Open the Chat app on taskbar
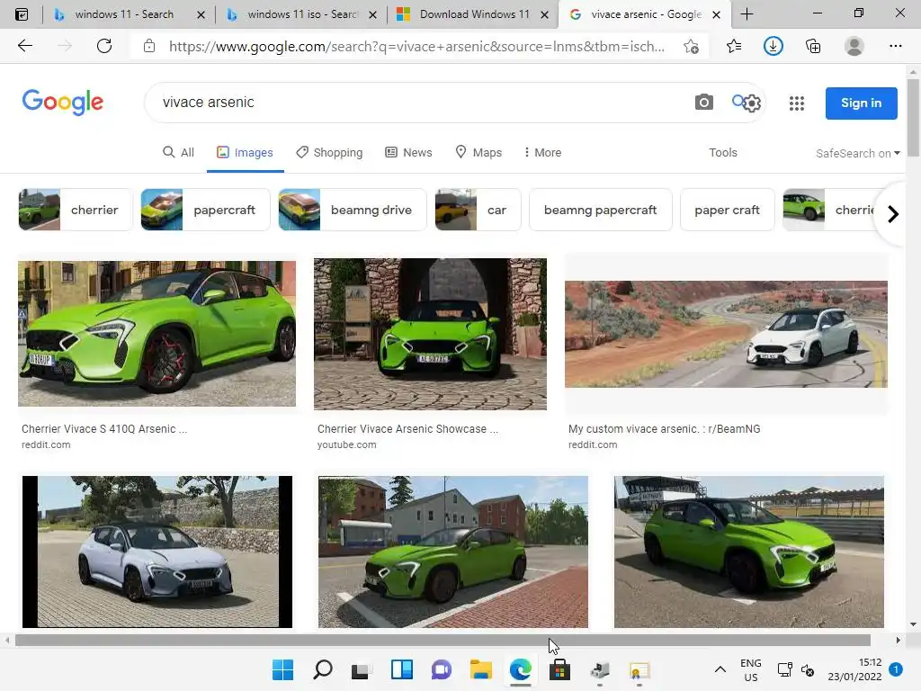The width and height of the screenshot is (921, 691). (441, 669)
